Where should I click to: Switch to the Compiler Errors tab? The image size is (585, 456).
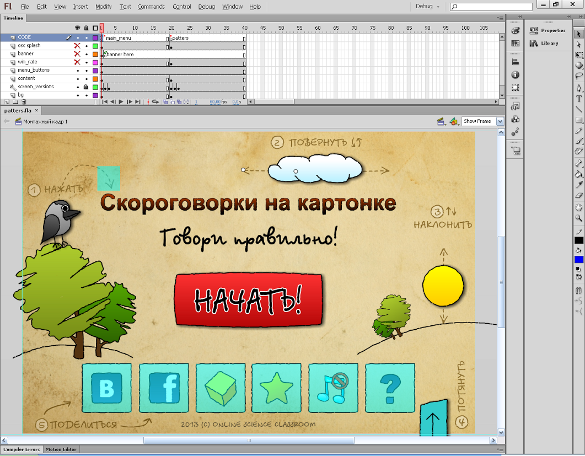coord(22,449)
